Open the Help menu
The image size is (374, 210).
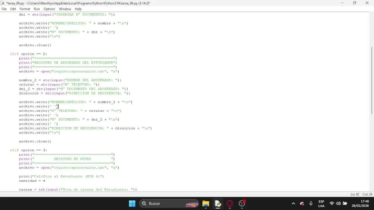coord(78,9)
